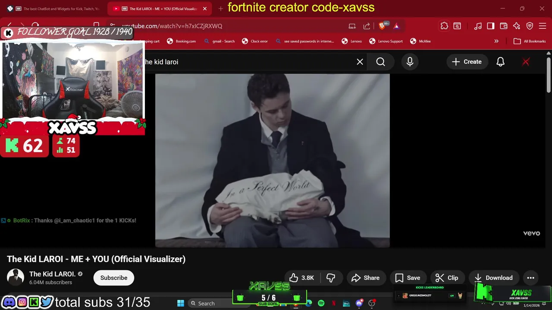Click the cast screen icon in address bar
This screenshot has height=310, width=552.
352,26
